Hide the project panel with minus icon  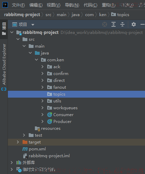[x=143, y=24]
